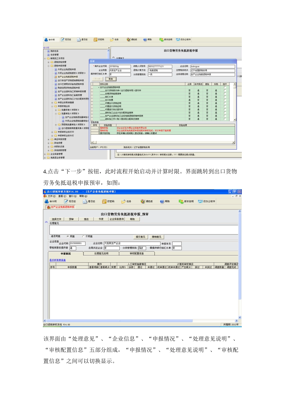Screen dimensions: 285x403
Task: Expand 系统参数管理 tree node
Action: [x=49, y=151]
